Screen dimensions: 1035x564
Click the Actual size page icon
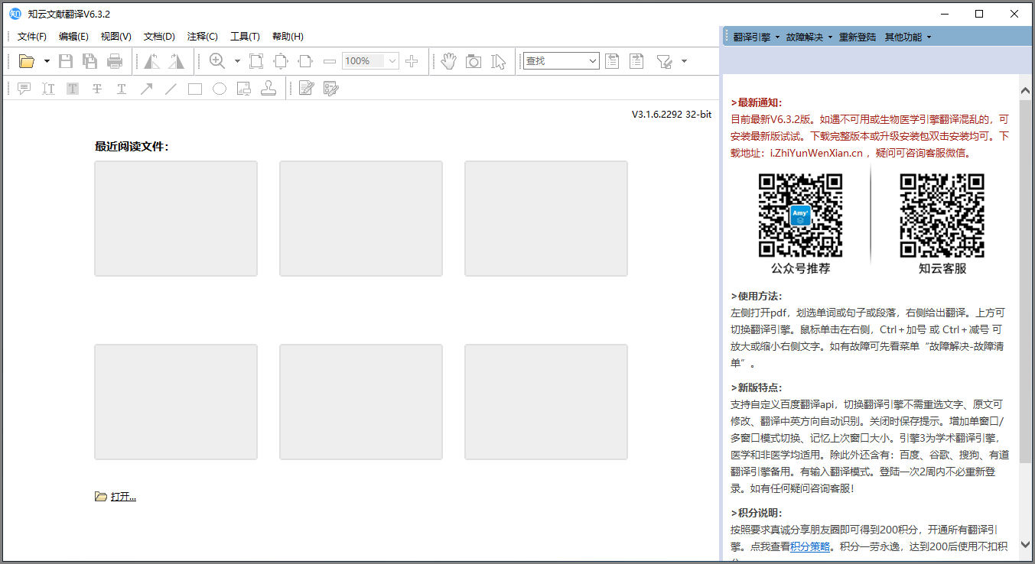tap(256, 61)
